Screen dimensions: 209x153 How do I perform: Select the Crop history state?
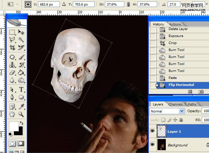[x=183, y=43]
